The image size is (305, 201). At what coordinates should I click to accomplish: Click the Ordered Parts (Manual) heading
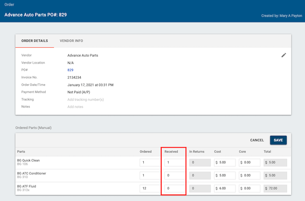34,128
